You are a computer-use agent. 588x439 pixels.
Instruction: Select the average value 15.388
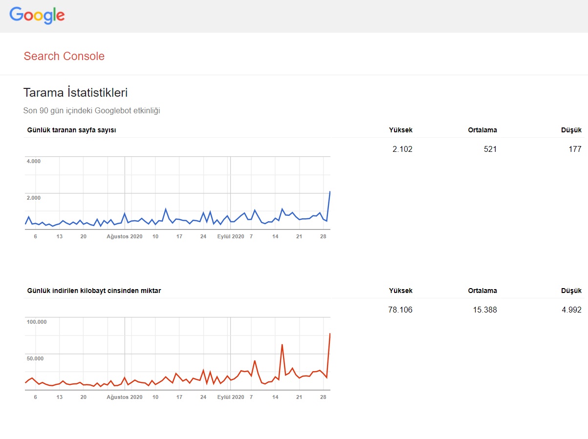pyautogui.click(x=485, y=310)
